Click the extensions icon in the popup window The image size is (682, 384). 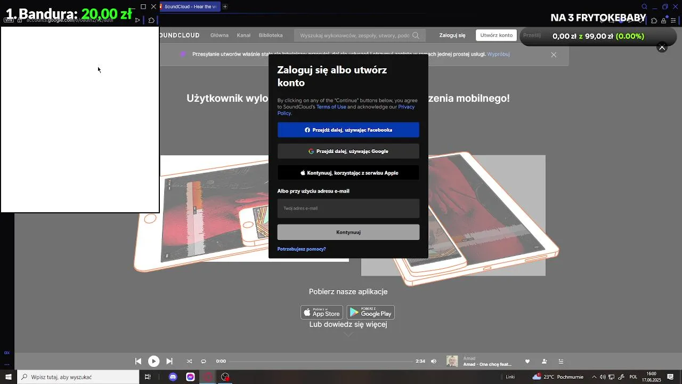(x=151, y=20)
